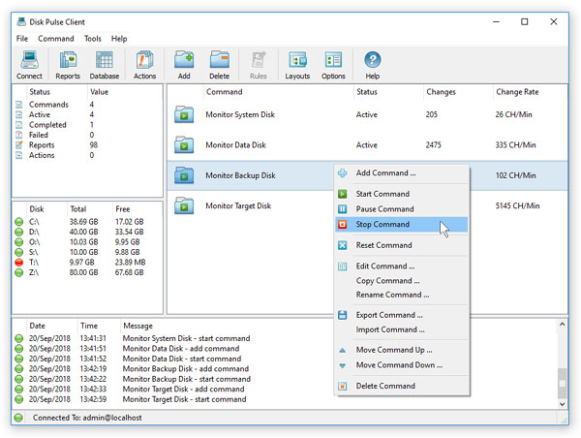Open the File menu

click(22, 39)
